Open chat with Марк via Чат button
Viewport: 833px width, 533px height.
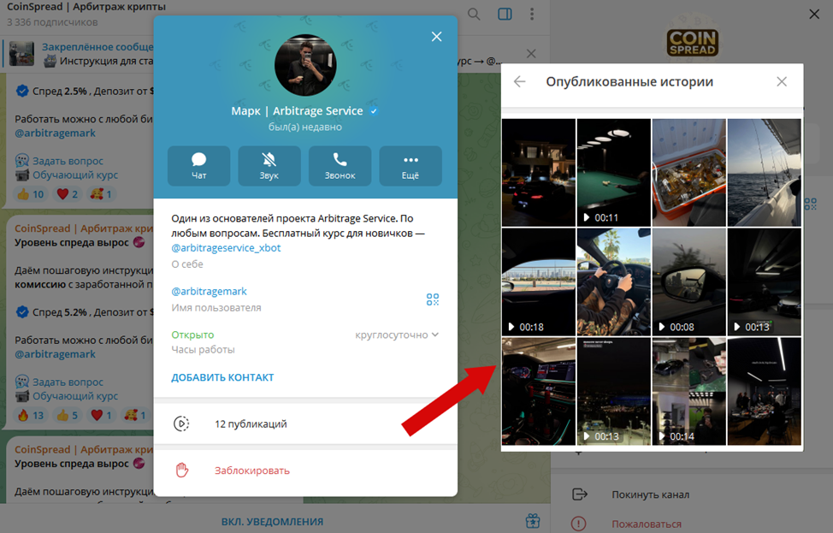coord(198,166)
